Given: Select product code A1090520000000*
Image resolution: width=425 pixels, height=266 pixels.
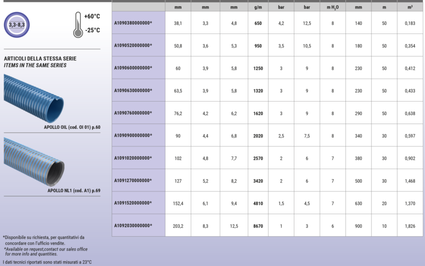Looking at the screenshot, I should pos(133,46).
